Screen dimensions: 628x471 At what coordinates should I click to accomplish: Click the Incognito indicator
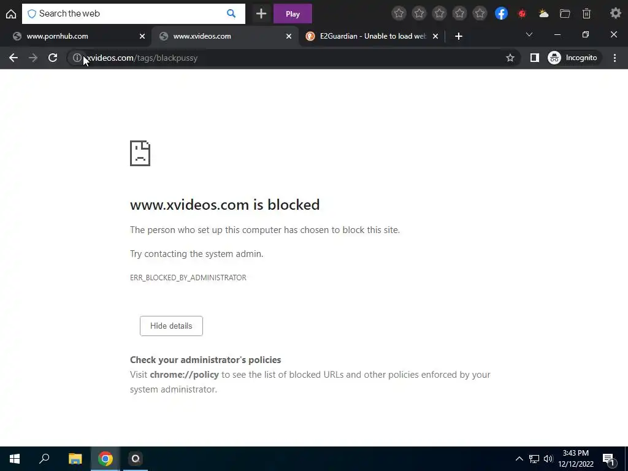coord(573,58)
